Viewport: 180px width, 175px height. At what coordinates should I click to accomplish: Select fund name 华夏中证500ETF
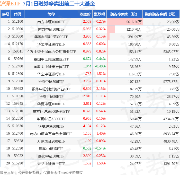click(x=51, y=82)
